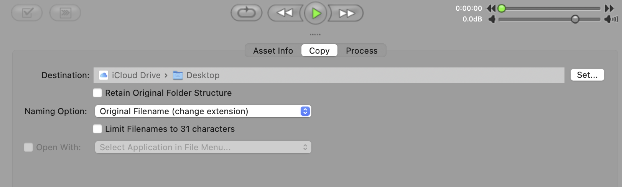The image size is (622, 187).
Task: Click the Set... destination button
Action: pos(587,75)
